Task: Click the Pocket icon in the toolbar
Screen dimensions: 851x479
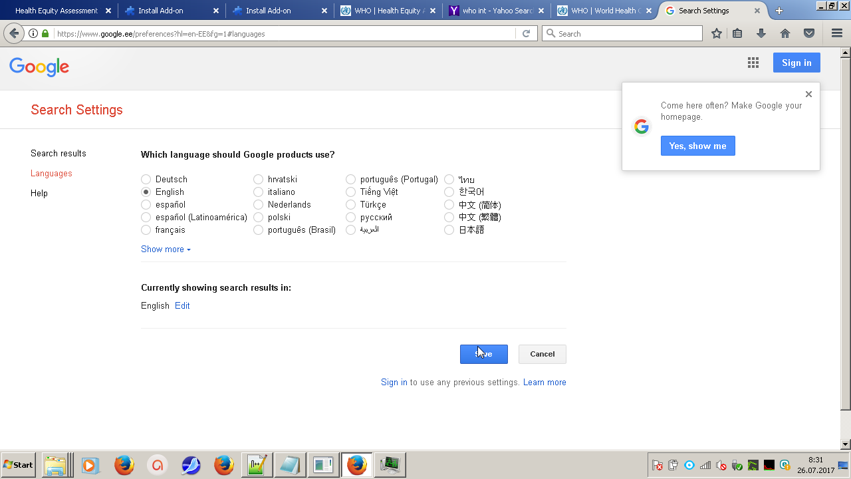Action: tap(809, 33)
